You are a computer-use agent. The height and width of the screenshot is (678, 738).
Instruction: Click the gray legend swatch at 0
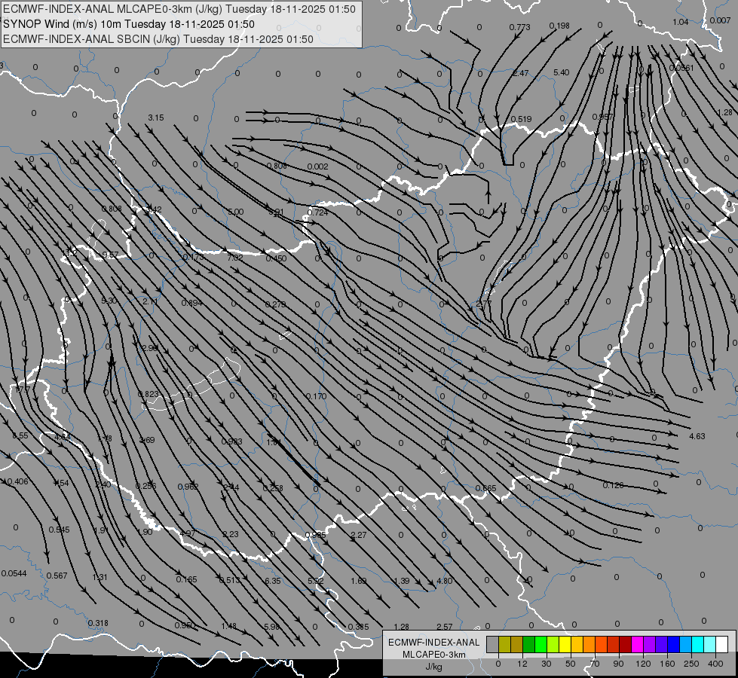492,645
